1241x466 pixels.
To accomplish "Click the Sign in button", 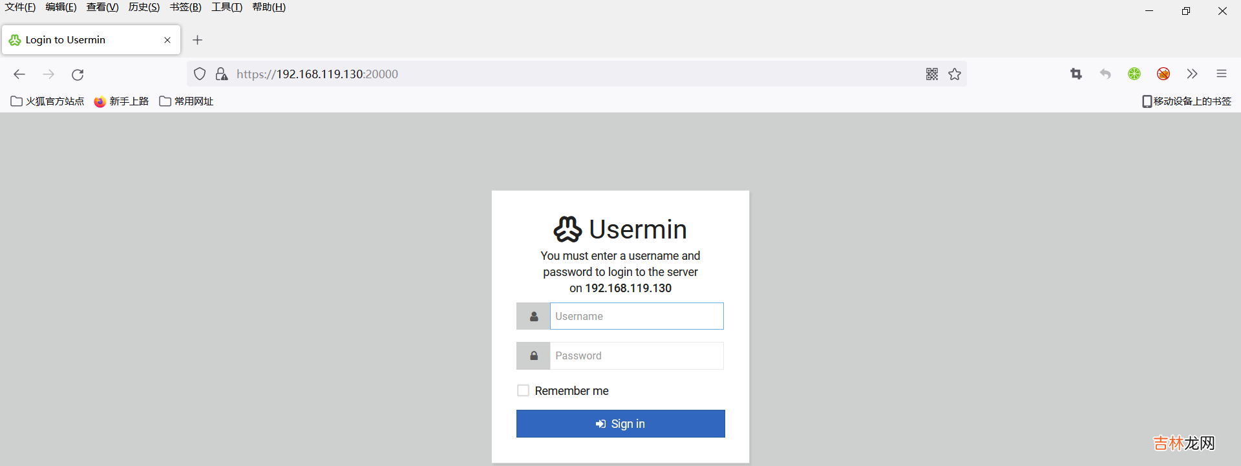I will point(620,424).
